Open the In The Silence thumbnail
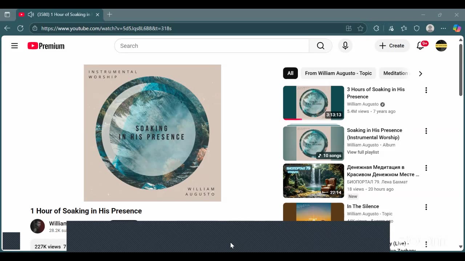Screen dimensions: 465x261 [314, 212]
